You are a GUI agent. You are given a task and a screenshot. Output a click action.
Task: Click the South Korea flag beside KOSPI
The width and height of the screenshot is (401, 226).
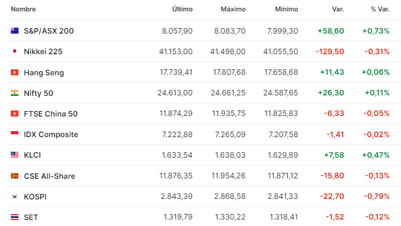tap(15, 196)
